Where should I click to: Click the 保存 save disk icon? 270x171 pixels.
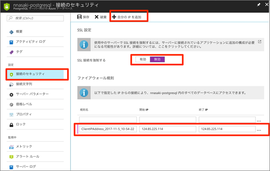(79, 17)
